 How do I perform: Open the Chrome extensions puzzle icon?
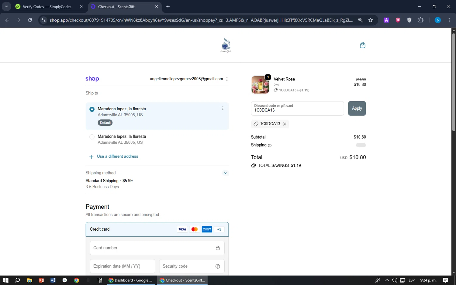click(x=421, y=20)
